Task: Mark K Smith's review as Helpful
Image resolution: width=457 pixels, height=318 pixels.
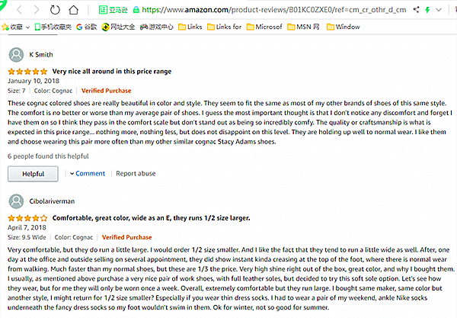Action: [33, 174]
